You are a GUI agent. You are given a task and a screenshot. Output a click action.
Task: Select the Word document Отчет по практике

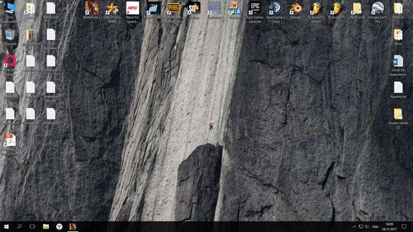click(x=398, y=61)
